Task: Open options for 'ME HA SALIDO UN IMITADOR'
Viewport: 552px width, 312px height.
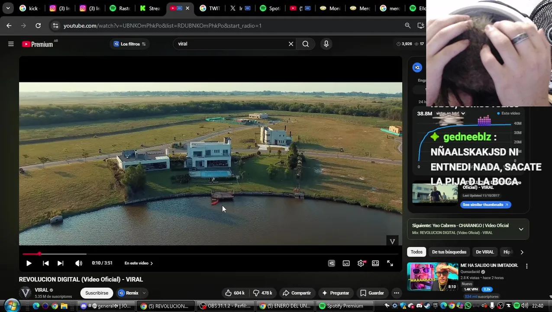Action: [527, 266]
